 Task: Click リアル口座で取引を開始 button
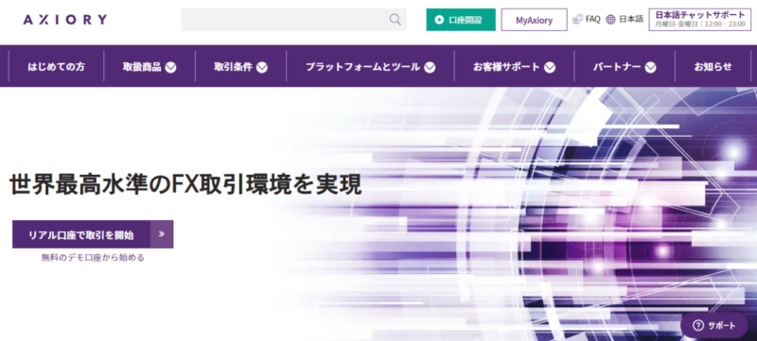pyautogui.click(x=93, y=234)
